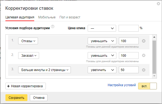This screenshot has width=162, height=104.
Task: Open the увеличить dropdown in row 3
Action: pos(102,70)
